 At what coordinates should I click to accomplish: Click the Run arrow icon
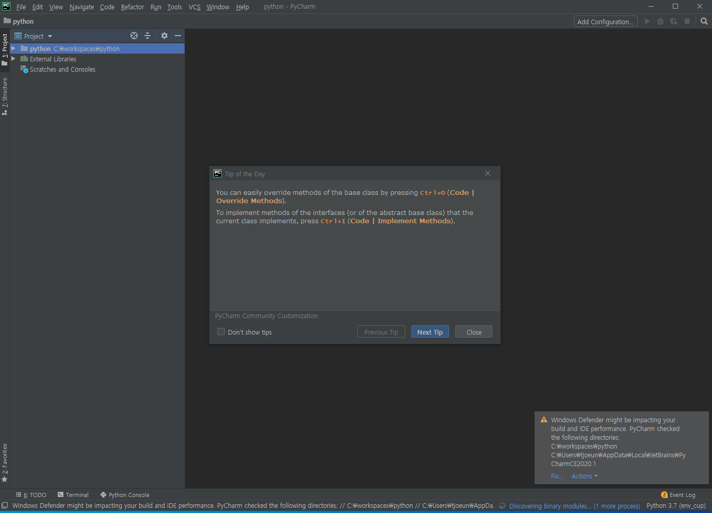[x=647, y=21]
